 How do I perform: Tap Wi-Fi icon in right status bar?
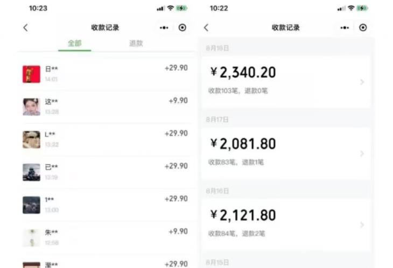[x=351, y=9]
